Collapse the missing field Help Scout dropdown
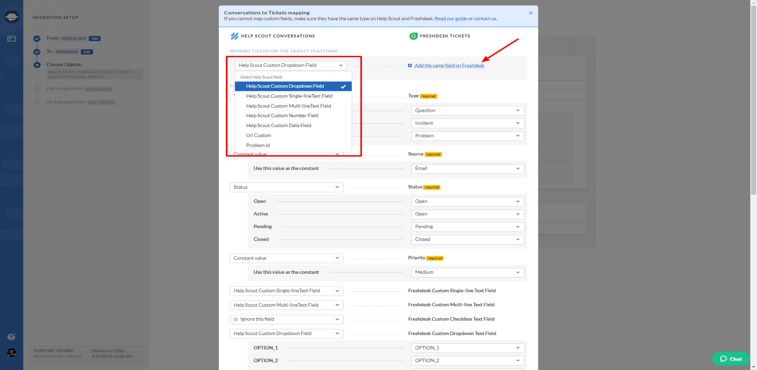Screen dimensions: 757x370 [x=290, y=65]
